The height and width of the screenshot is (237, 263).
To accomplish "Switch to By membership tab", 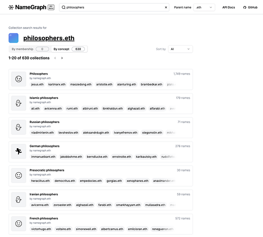I will [x=29, y=49].
